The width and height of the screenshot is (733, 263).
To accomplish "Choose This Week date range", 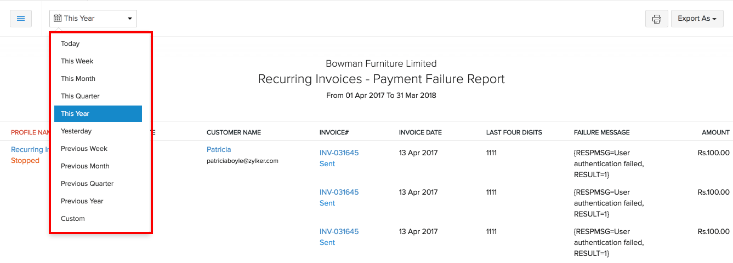I will pyautogui.click(x=77, y=61).
